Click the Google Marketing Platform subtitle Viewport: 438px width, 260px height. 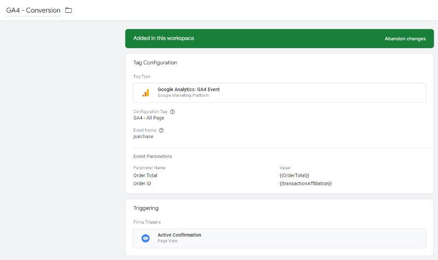(183, 95)
